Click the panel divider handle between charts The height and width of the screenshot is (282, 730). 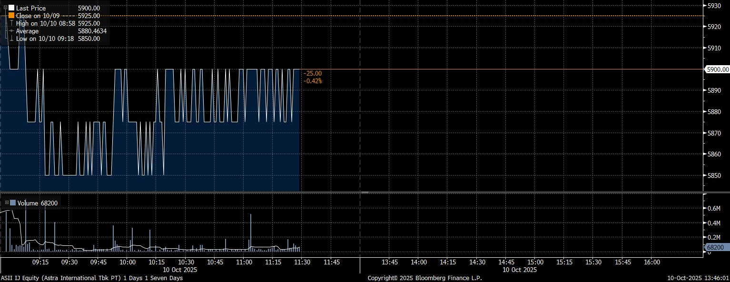[365, 192]
